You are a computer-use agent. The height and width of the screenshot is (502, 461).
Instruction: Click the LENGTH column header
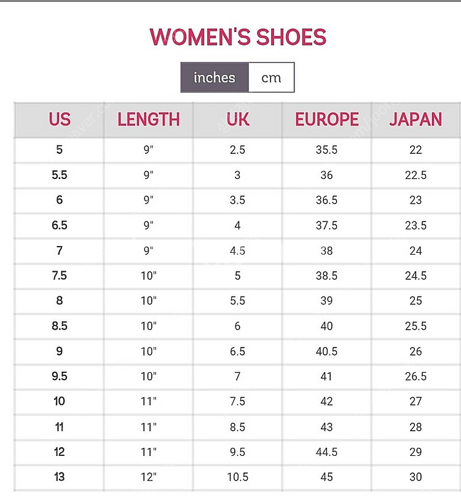(x=148, y=119)
